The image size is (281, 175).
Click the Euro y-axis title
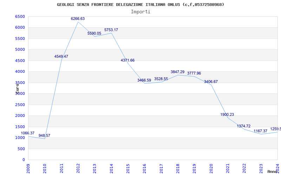[17, 89]
